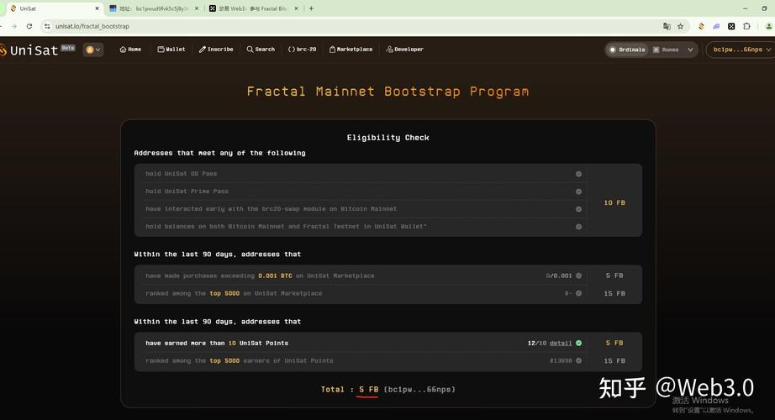Open the bc1pw...66nps wallet address dropdown
Screen dimensions: 775x420
[x=741, y=50]
